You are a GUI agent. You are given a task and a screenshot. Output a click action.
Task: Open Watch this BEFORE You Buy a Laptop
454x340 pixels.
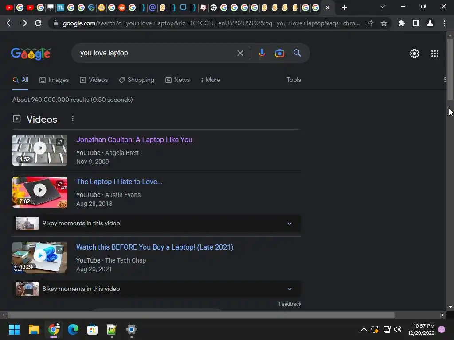tap(155, 247)
